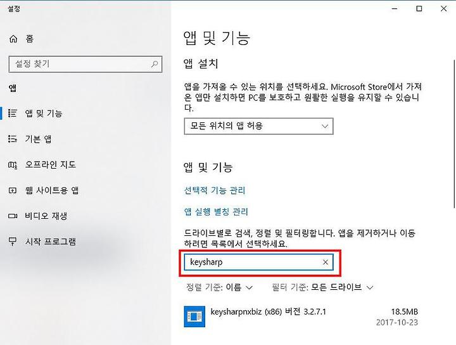Open the 앱 및 기능 sidebar page
This screenshot has width=456, height=345.
click(x=44, y=113)
